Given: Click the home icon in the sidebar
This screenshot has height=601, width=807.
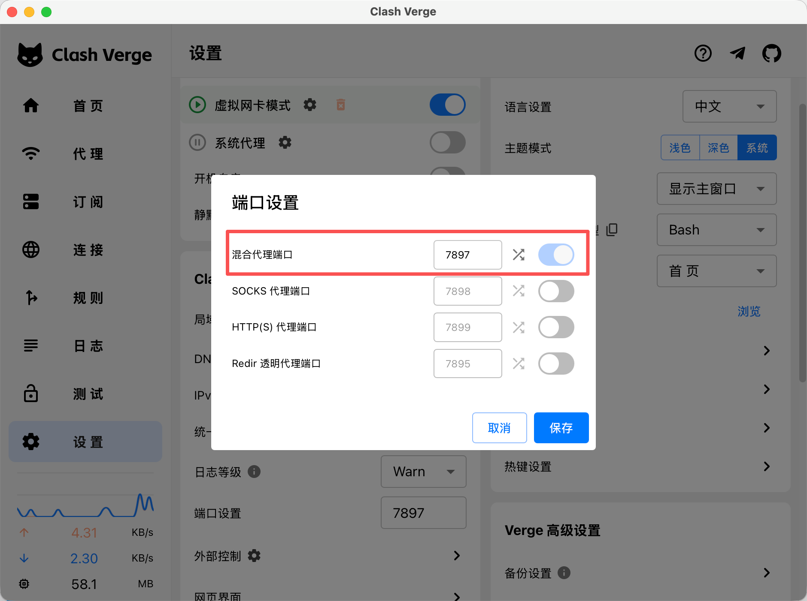Looking at the screenshot, I should [31, 105].
